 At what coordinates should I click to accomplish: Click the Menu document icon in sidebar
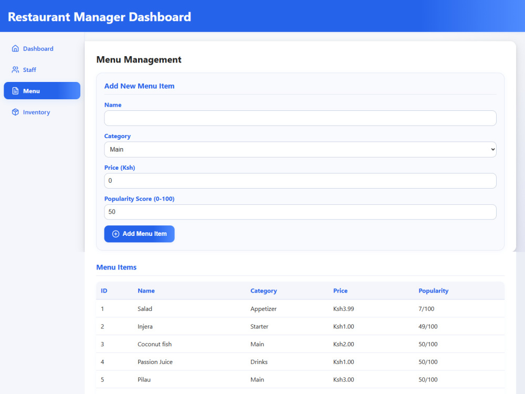15,91
